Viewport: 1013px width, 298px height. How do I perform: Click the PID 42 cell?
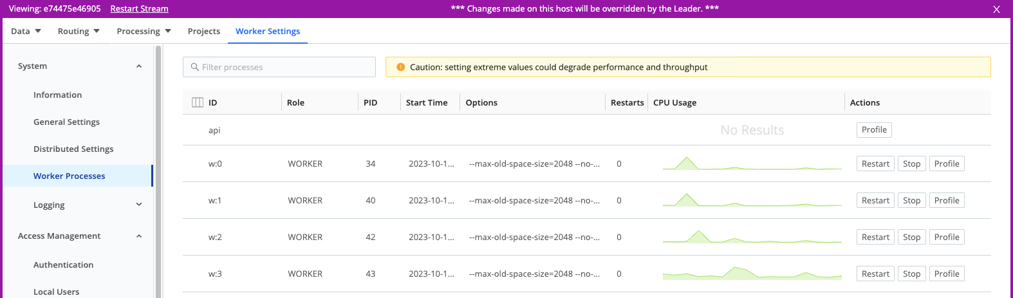click(371, 237)
